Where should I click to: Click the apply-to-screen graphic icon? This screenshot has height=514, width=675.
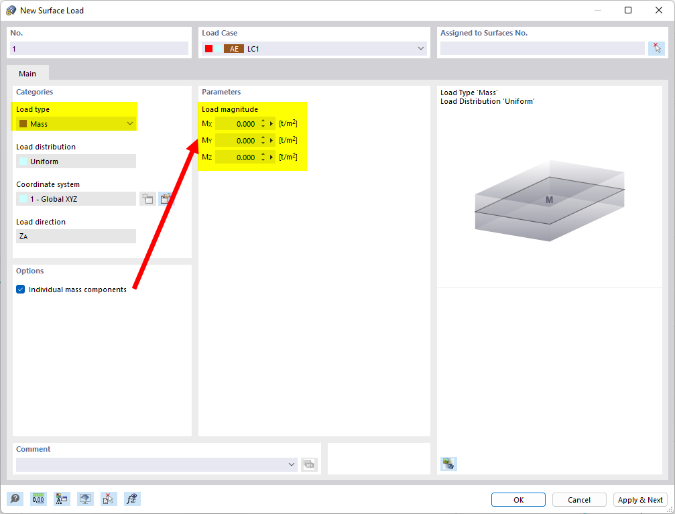85,499
